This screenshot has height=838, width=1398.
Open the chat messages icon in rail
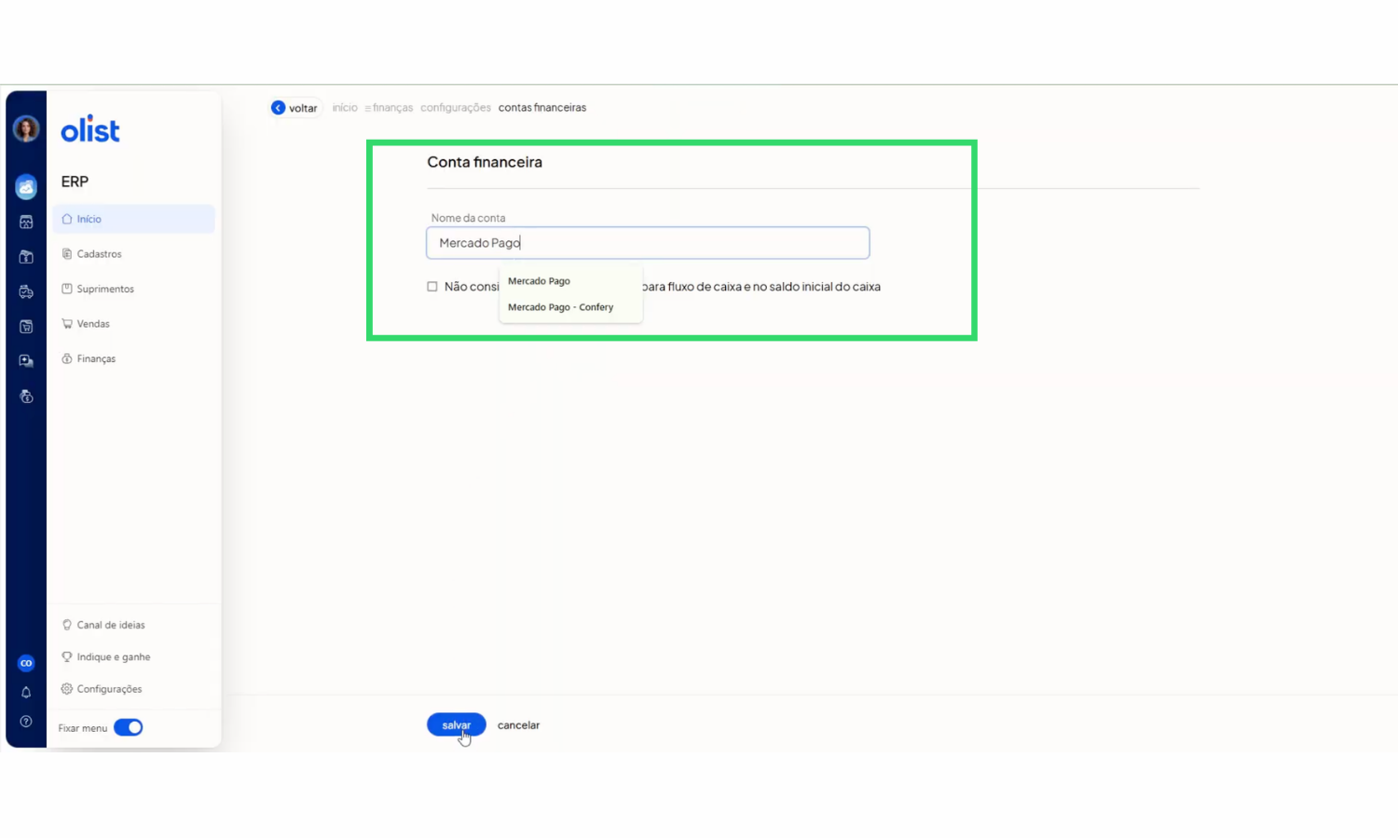26,361
